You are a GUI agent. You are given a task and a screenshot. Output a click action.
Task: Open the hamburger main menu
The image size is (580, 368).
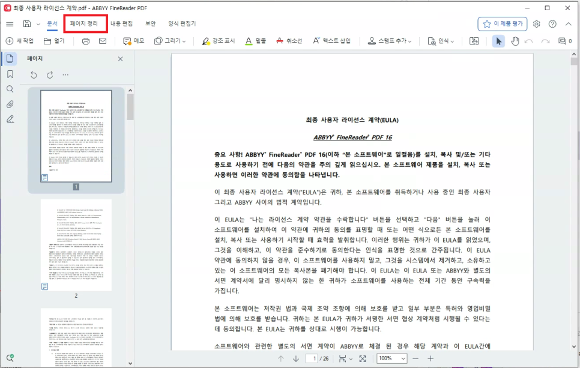[x=10, y=24]
